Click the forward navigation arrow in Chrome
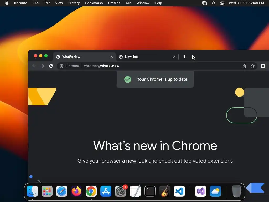269x202 pixels. [x=43, y=66]
